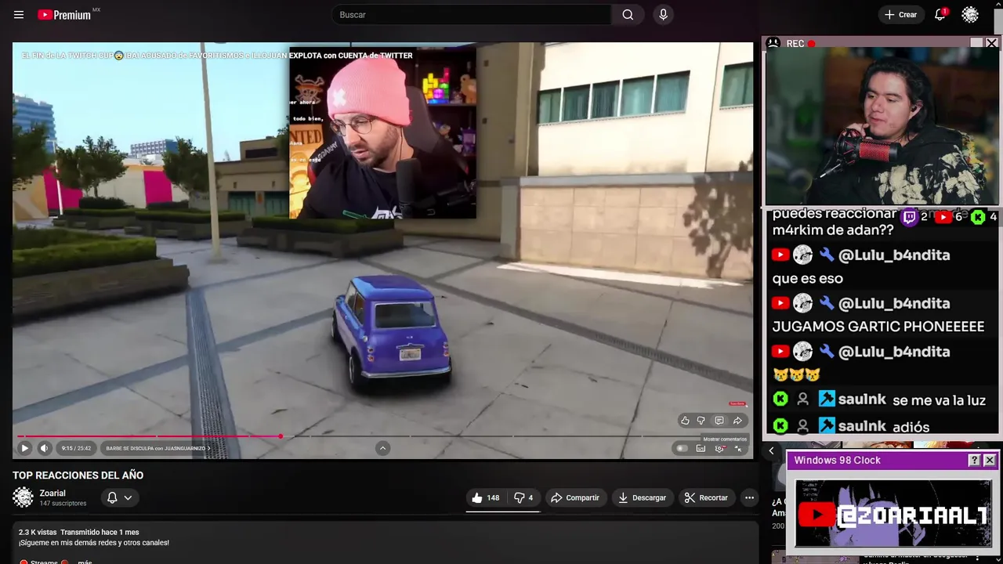The height and width of the screenshot is (564, 1003).
Task: Show comments using the in-player comment icon
Action: click(719, 421)
